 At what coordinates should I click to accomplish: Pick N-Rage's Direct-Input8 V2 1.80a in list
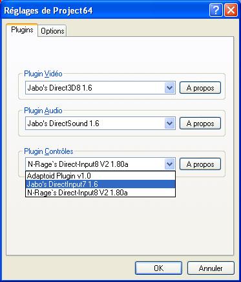coord(100,193)
